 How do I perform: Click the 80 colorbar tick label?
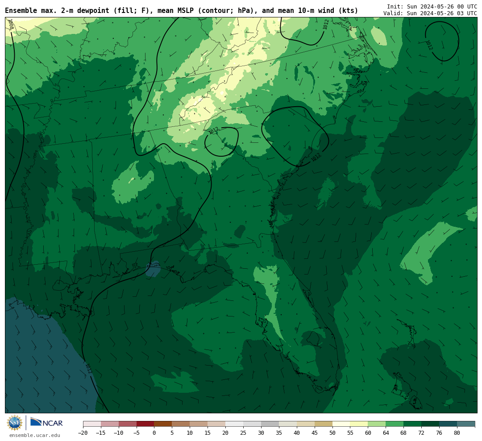point(457,433)
